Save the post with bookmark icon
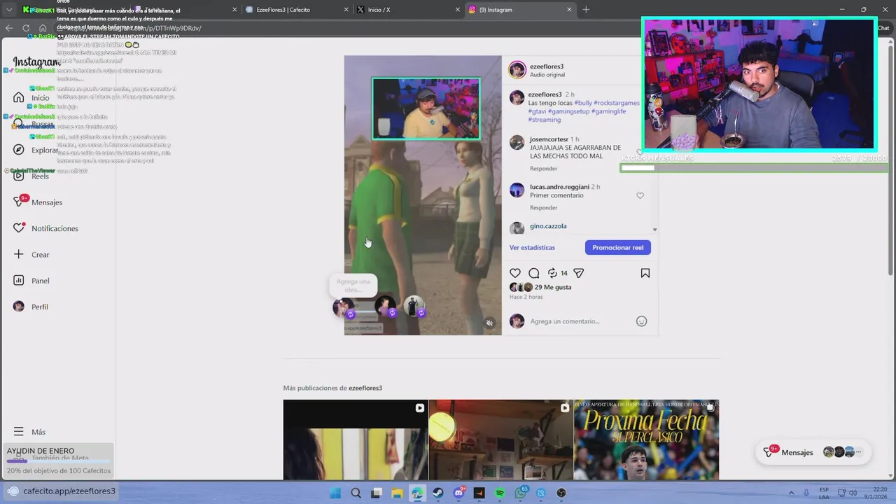The image size is (896, 504). 645,273
